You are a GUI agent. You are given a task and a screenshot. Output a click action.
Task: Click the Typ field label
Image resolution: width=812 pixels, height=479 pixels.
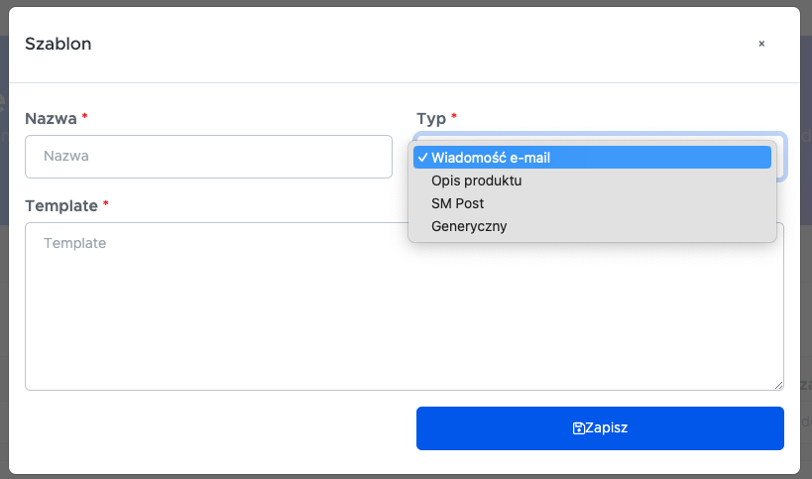429,118
